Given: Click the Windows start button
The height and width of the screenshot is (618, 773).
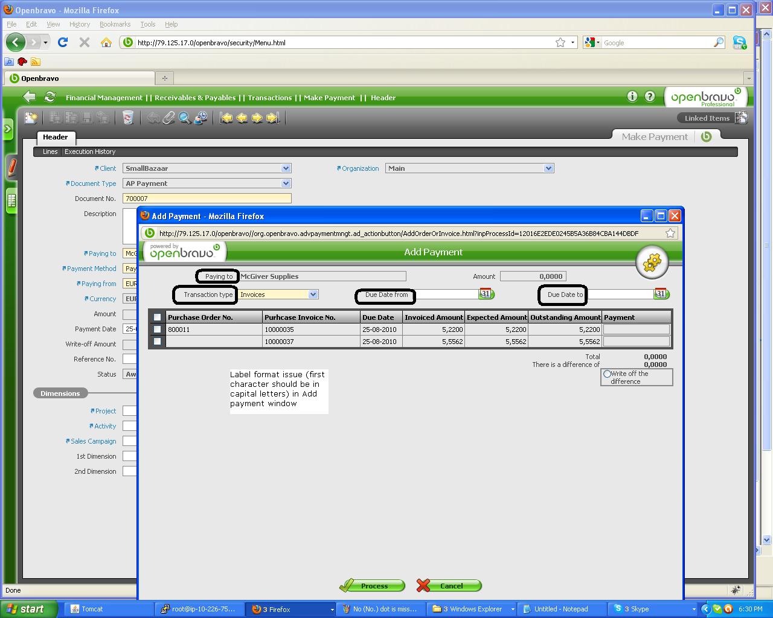Looking at the screenshot, I should click(29, 609).
